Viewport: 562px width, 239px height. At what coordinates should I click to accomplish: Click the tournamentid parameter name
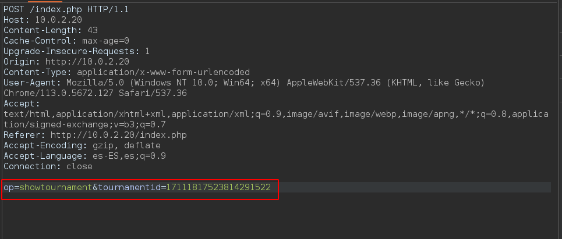(x=129, y=188)
